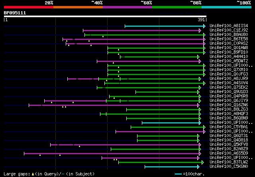Choose the UniRef100_Q0JFG3 hit
Viewport: 255px width, 177px height.
point(229,74)
